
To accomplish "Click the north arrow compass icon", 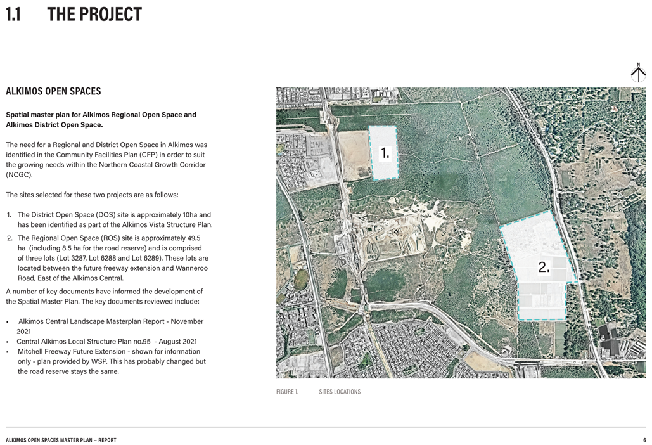I will click(638, 73).
